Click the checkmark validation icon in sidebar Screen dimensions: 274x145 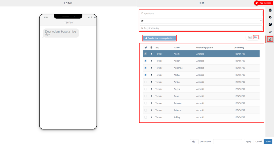tap(270, 32)
